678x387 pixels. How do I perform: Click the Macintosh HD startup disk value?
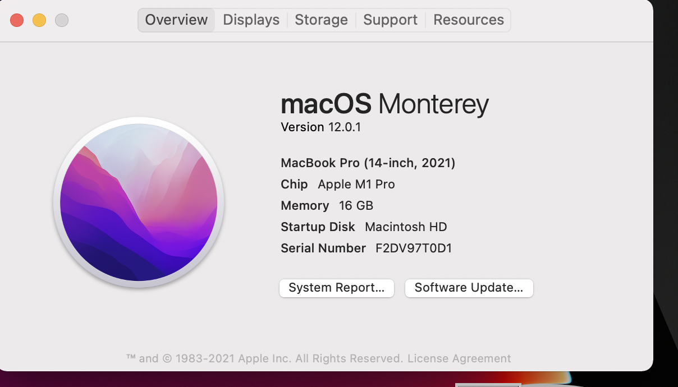tap(406, 227)
